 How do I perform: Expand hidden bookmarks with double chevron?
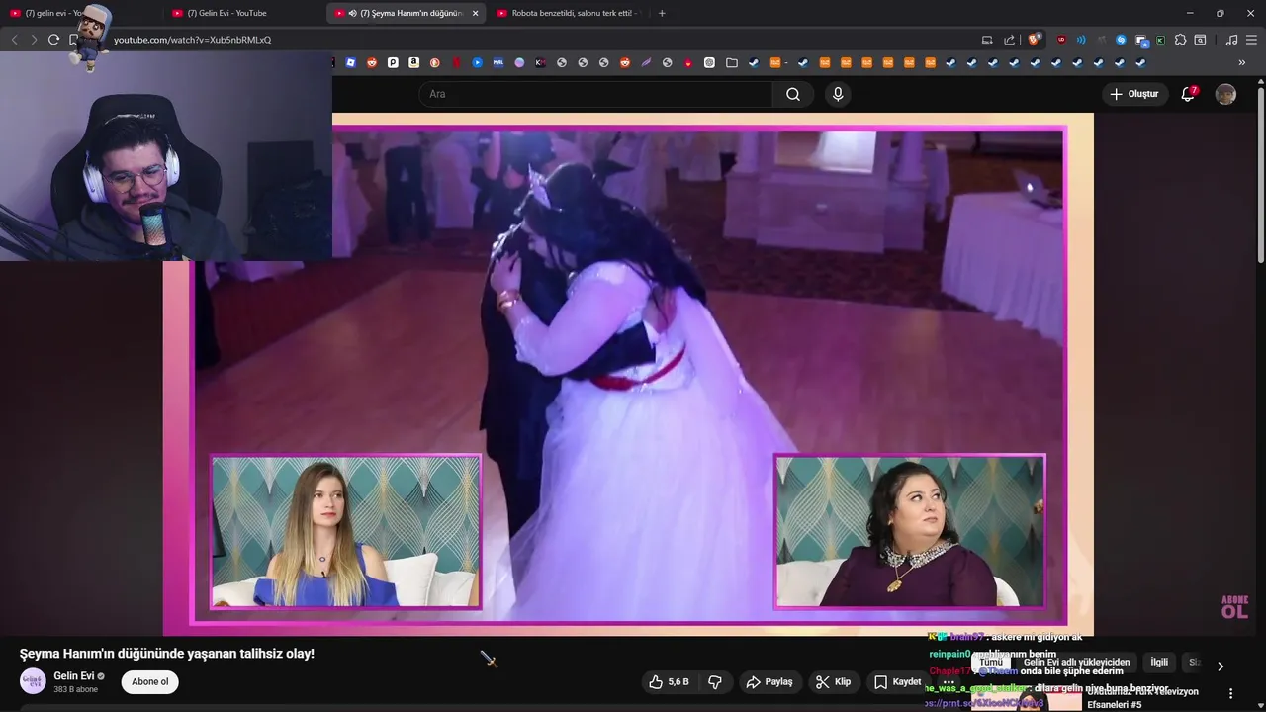click(x=1242, y=62)
